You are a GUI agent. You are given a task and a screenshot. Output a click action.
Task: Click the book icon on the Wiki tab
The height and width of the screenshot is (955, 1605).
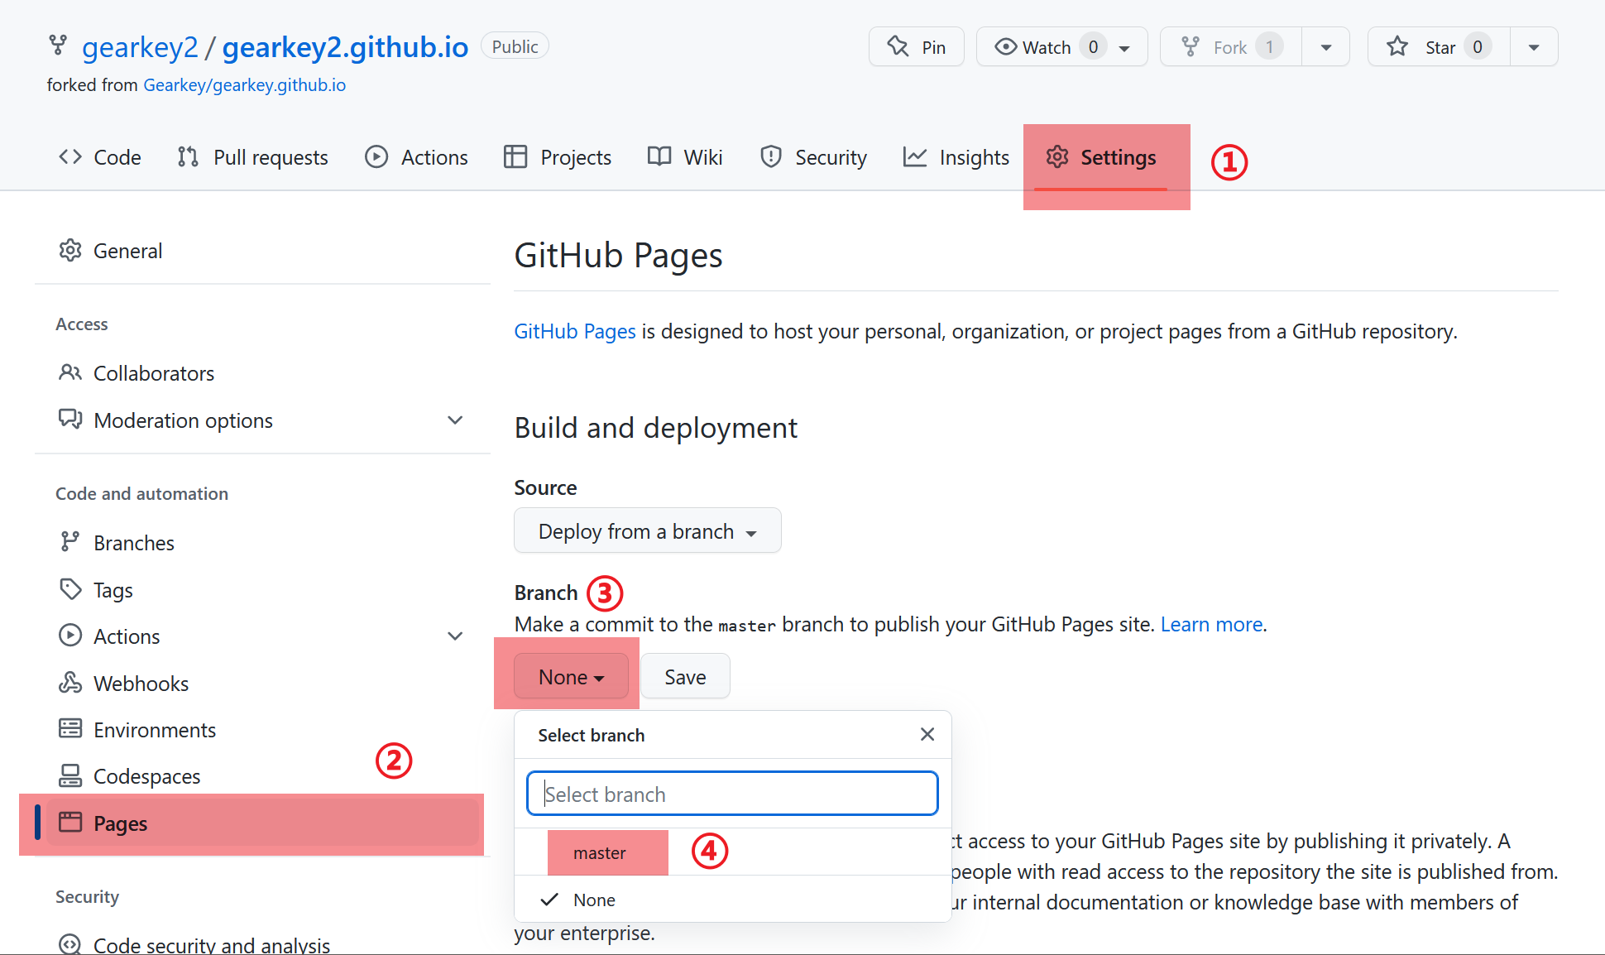(x=659, y=156)
